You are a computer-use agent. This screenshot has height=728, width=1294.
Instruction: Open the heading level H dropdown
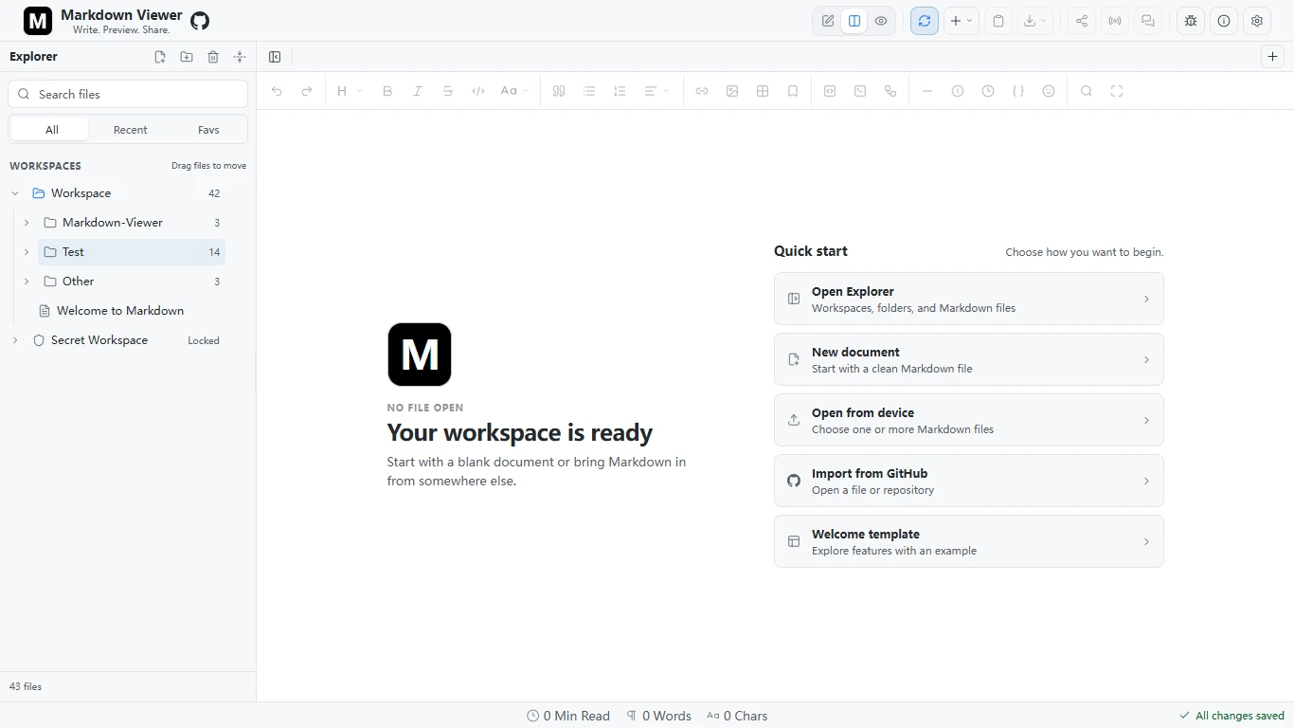click(350, 91)
